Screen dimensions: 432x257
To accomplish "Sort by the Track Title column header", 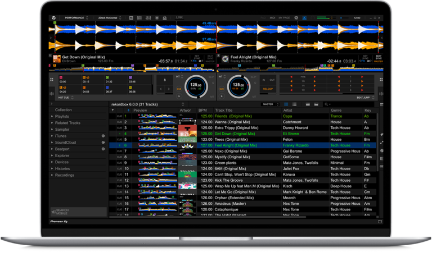I will click(224, 110).
